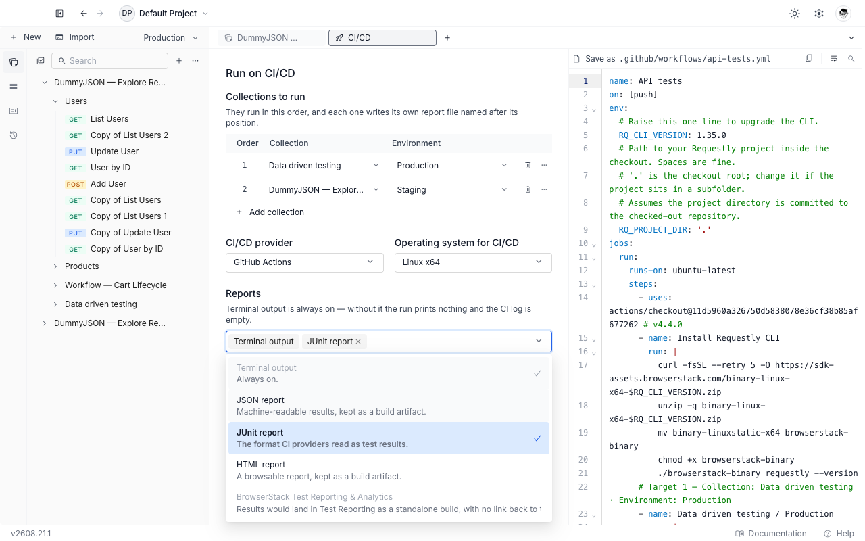The width and height of the screenshot is (865, 541).
Task: Open the Production environment dropdown in sidebar
Action: point(171,38)
